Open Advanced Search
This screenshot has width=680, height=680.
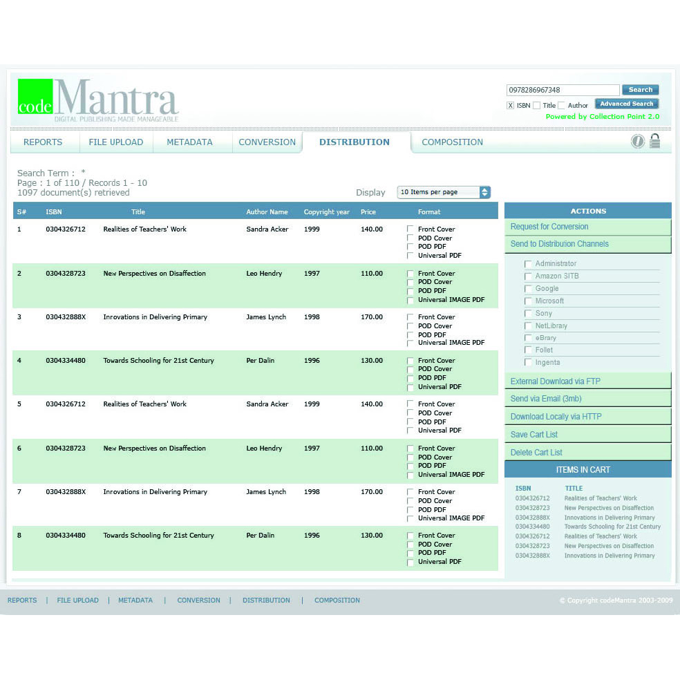point(627,104)
